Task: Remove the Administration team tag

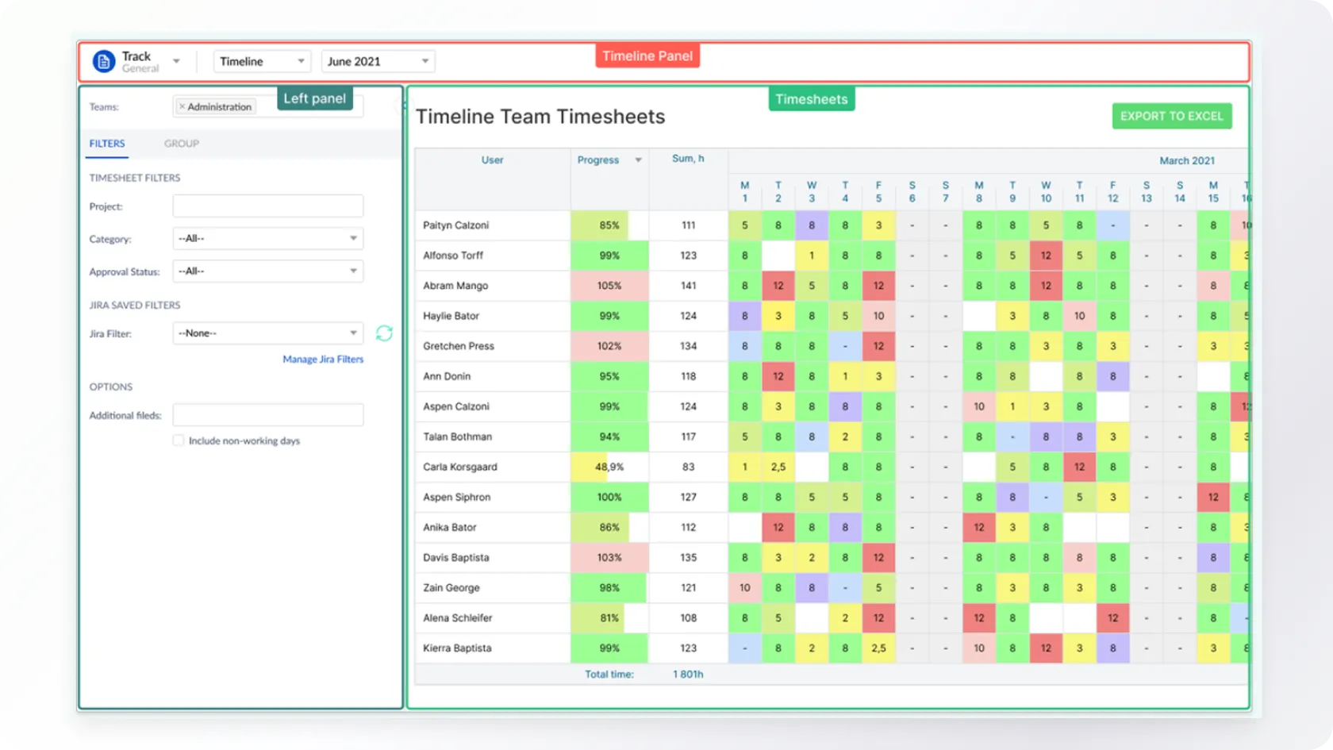Action: 182,106
